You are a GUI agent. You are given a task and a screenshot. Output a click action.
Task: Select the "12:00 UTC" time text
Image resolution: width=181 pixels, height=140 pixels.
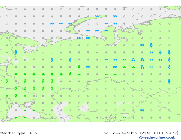[150, 133]
